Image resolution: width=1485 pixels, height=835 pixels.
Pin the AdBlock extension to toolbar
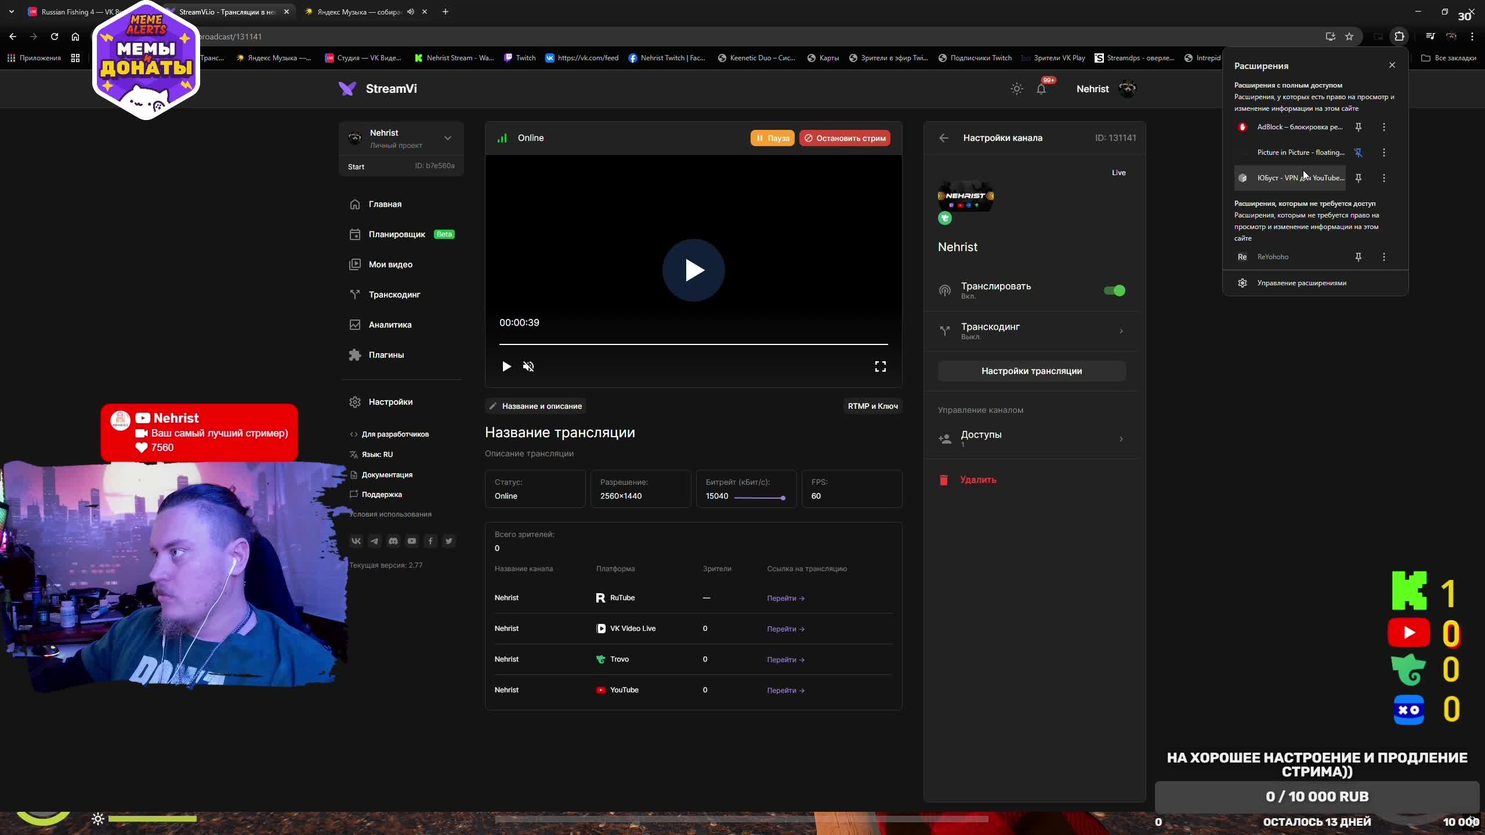coord(1358,127)
